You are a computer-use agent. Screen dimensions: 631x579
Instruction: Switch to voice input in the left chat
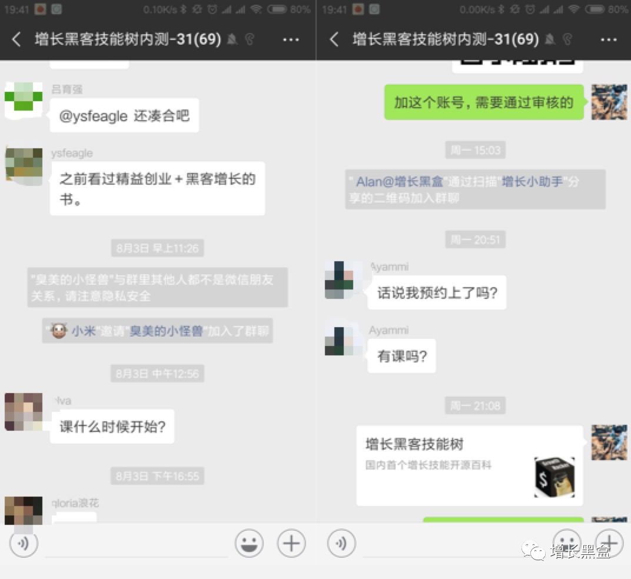(23, 544)
